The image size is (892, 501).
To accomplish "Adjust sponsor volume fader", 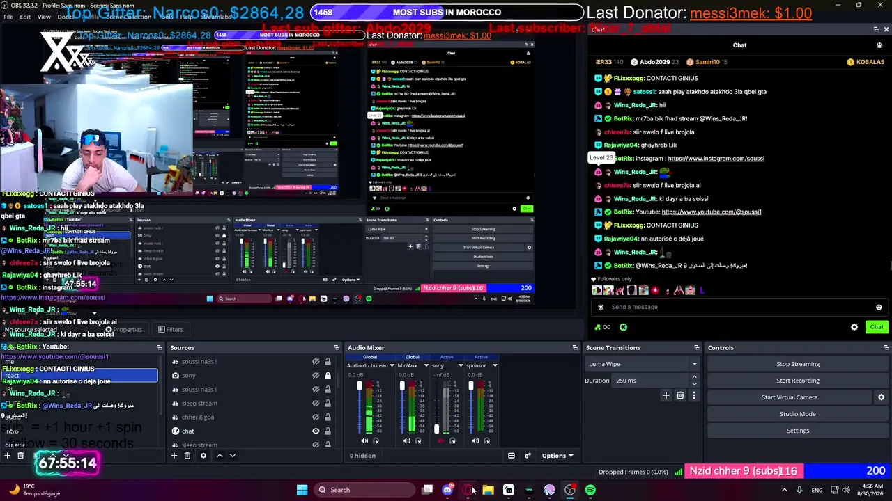I will [470, 386].
